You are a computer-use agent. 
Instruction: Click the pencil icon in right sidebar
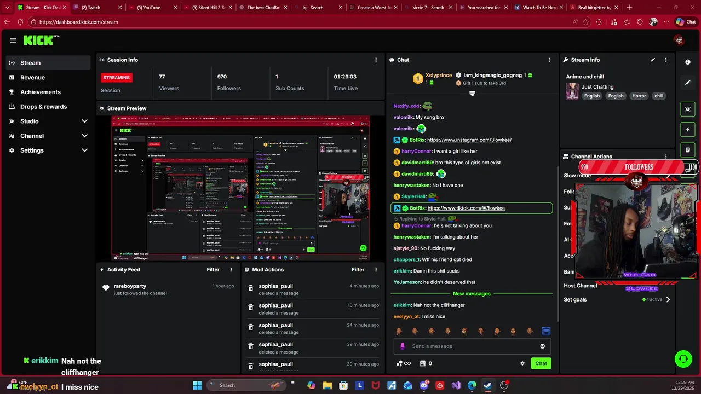[x=688, y=83]
